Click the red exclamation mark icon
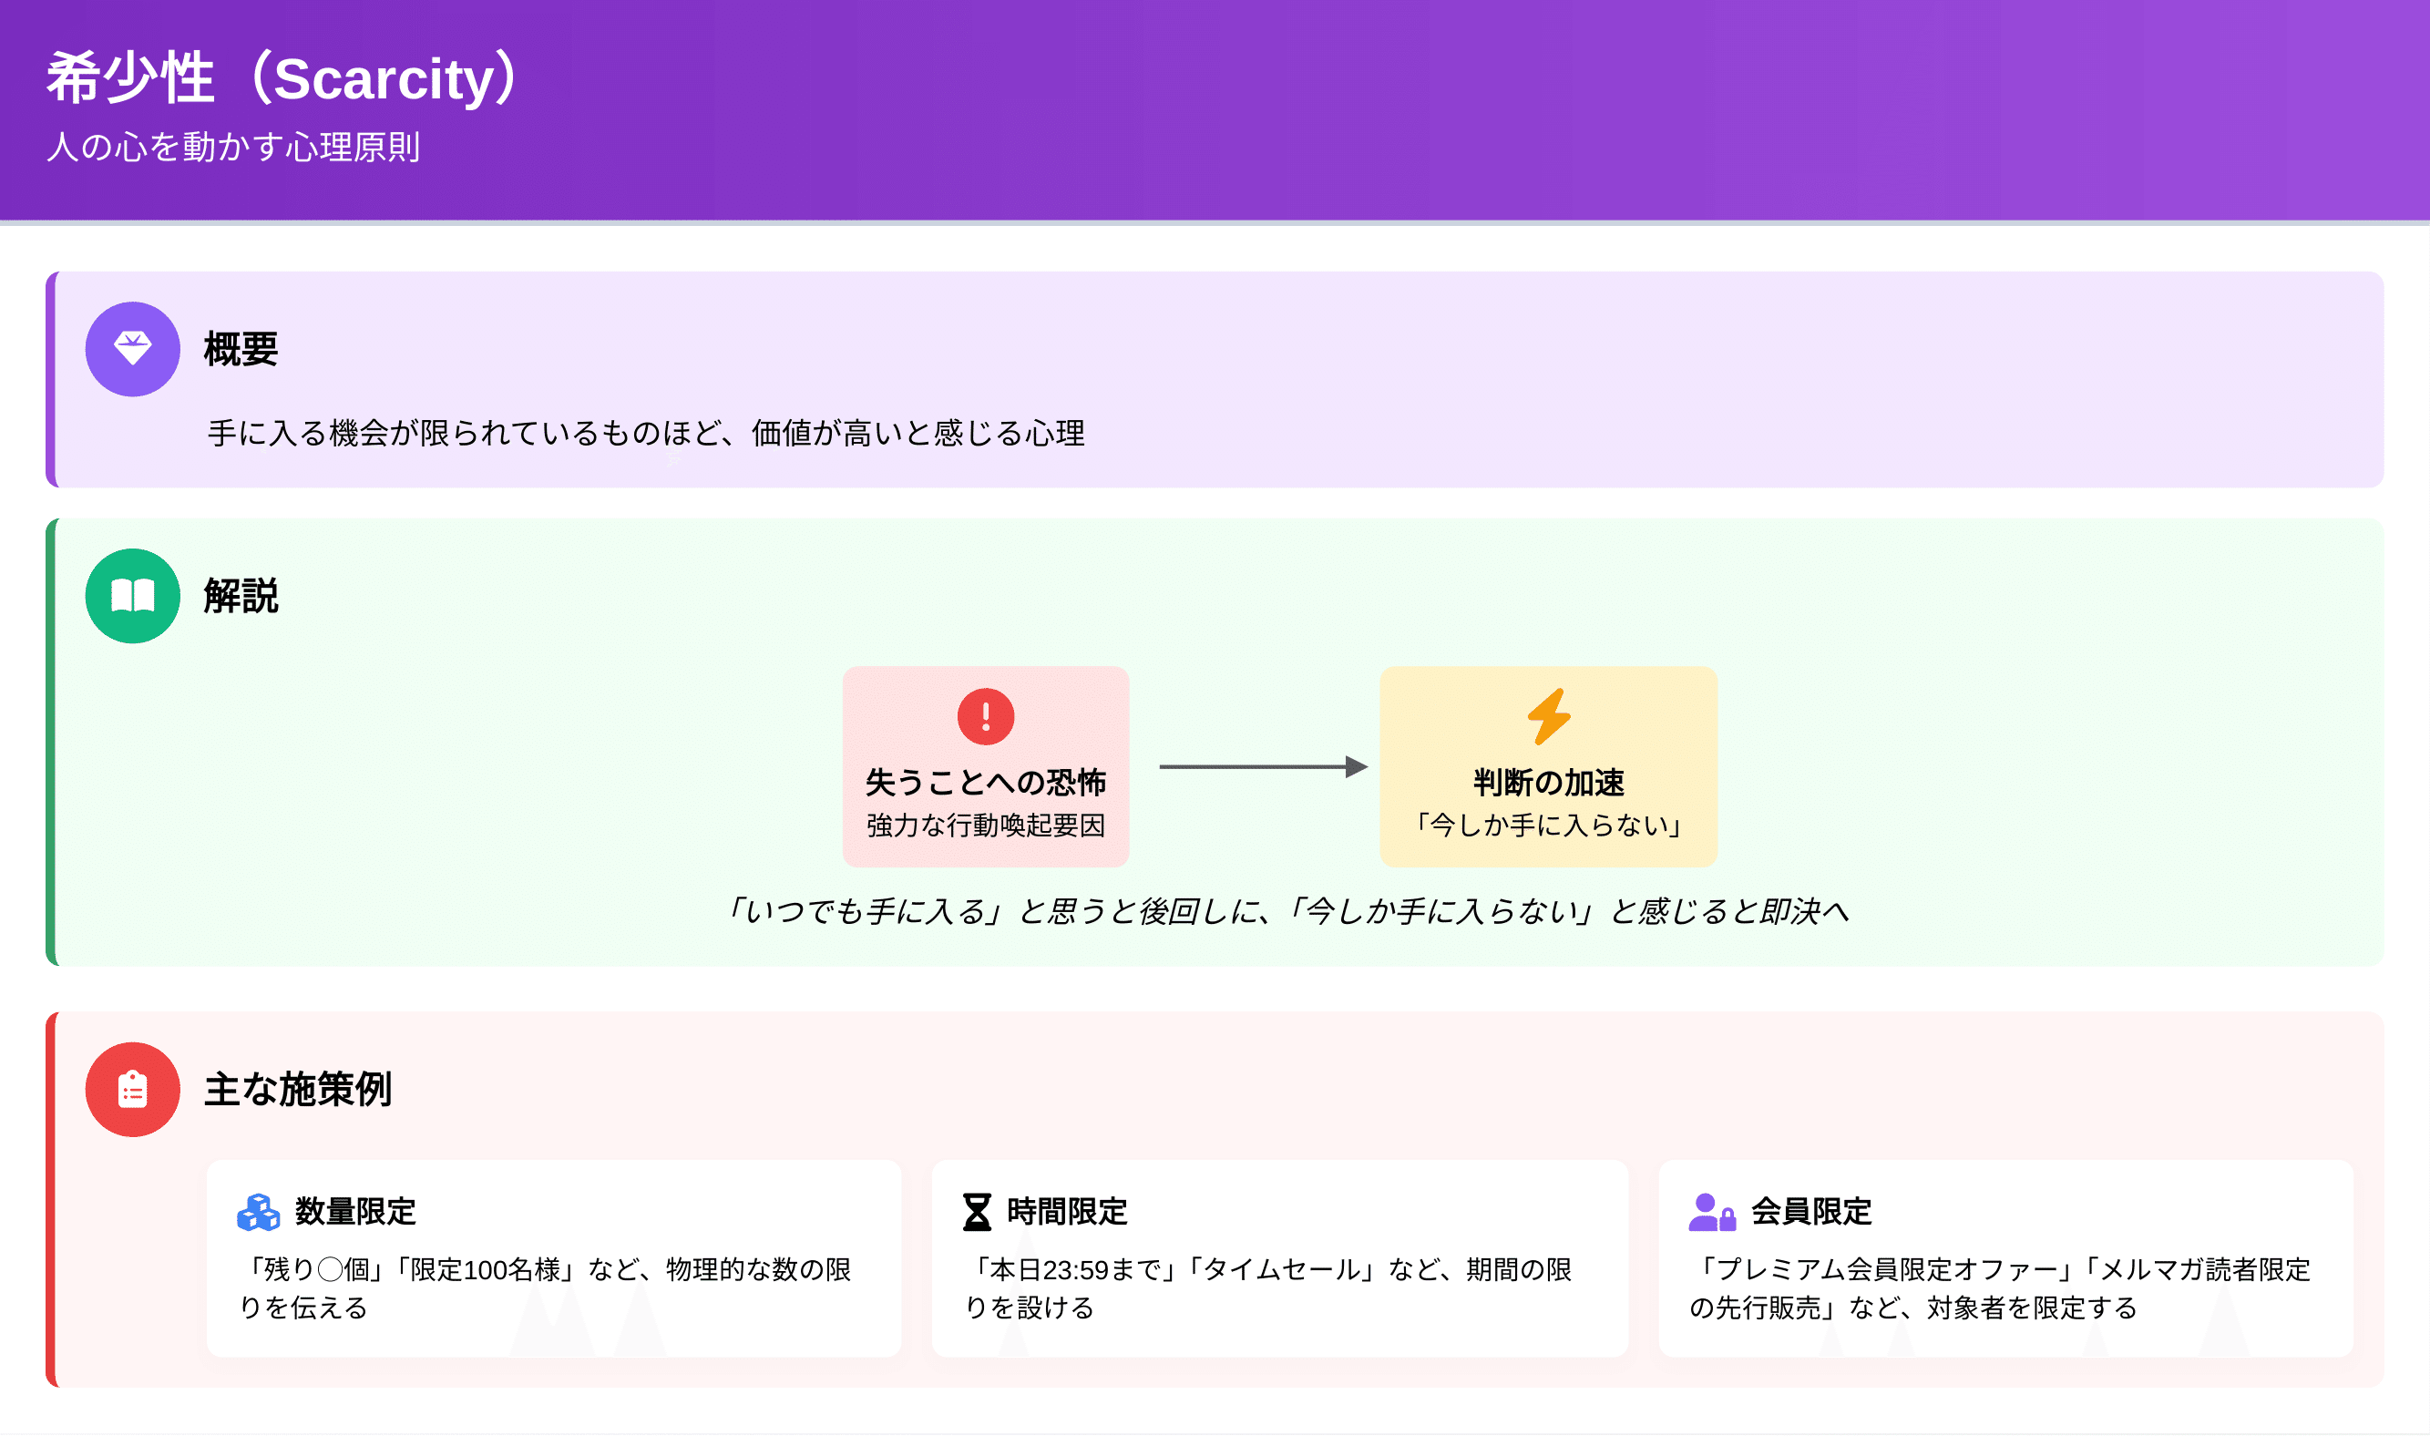The width and height of the screenshot is (2430, 1436). coord(985,716)
